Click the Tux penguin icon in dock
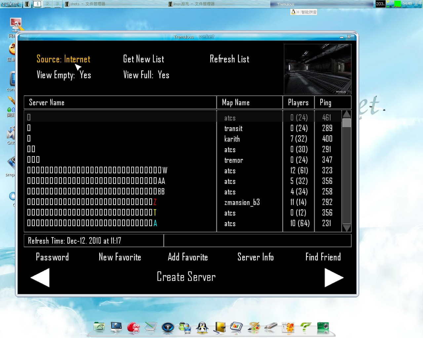The width and height of the screenshot is (423, 338). [x=202, y=327]
